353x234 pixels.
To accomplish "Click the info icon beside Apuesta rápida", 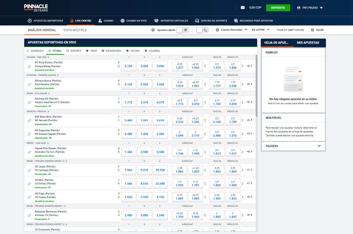I will tap(153, 30).
